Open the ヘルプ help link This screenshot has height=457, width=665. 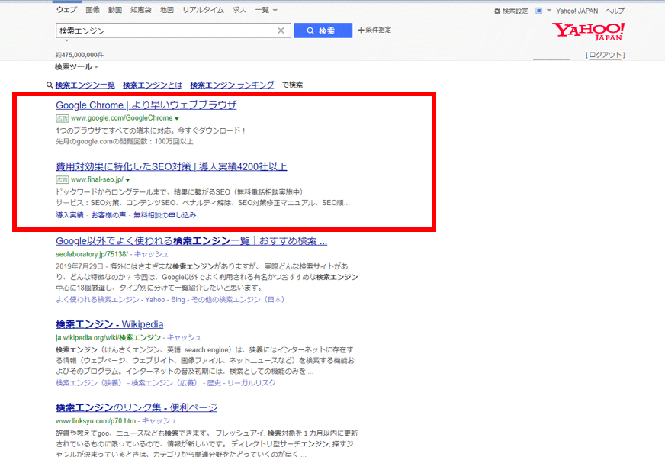pyautogui.click(x=615, y=11)
